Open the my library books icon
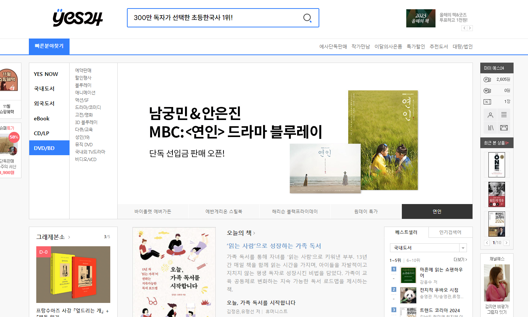This screenshot has height=317, width=528. pos(490,128)
